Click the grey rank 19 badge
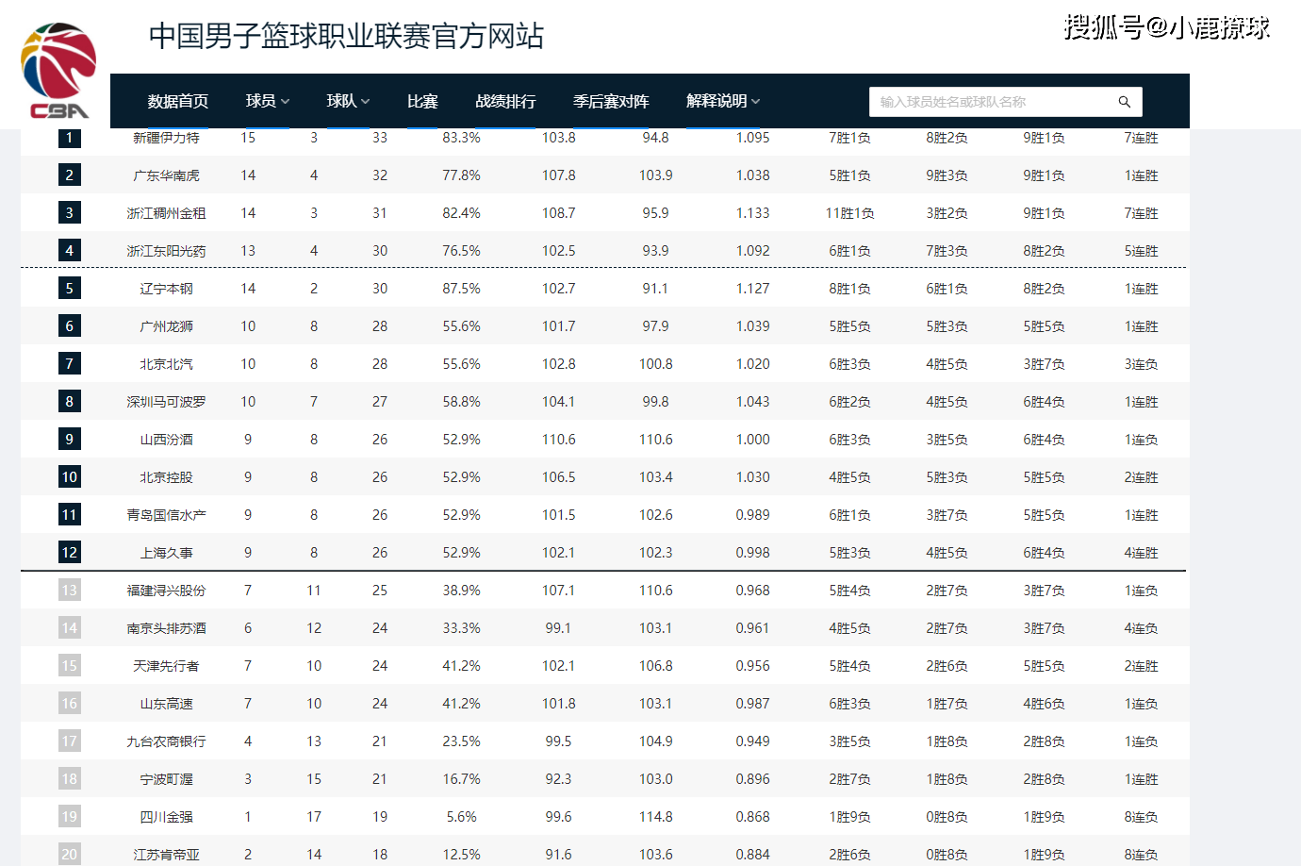Screen dimensions: 1301x866 [x=69, y=816]
